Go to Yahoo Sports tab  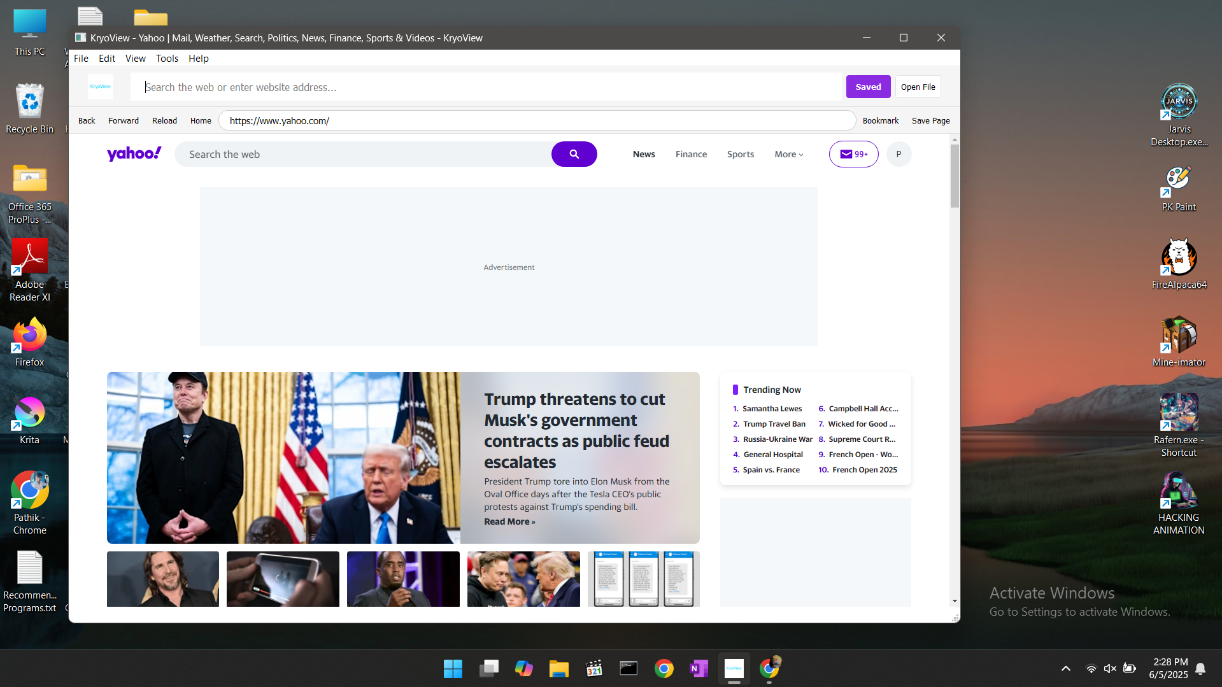[740, 154]
